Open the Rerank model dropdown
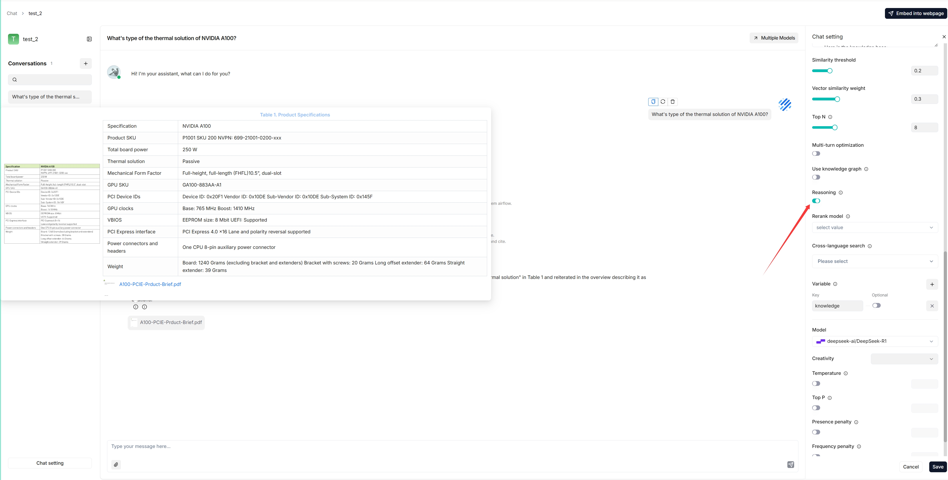The width and height of the screenshot is (948, 480). point(874,227)
